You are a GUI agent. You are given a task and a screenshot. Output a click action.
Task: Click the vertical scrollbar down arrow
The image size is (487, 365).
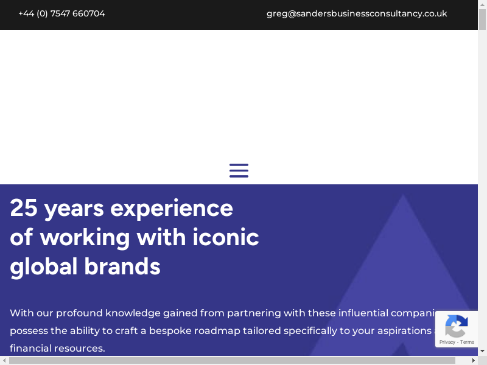pos(483,351)
